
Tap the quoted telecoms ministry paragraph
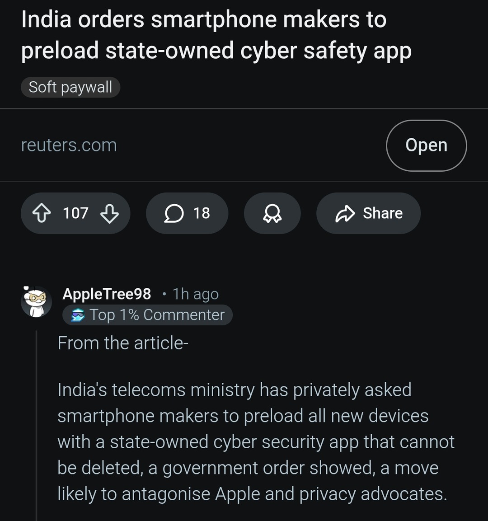point(256,442)
